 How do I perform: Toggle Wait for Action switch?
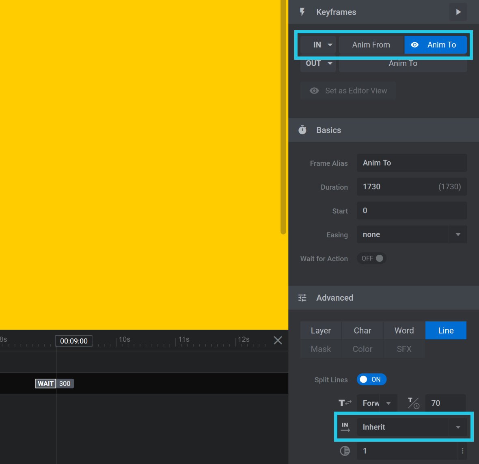(x=372, y=258)
